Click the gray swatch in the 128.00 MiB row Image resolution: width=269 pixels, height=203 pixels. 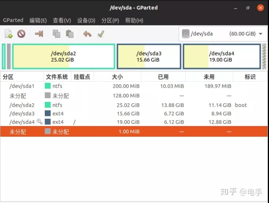[x=48, y=96]
